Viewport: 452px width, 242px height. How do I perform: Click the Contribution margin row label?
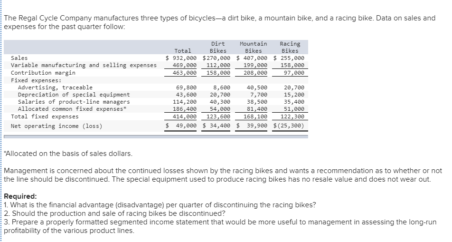pyautogui.click(x=43, y=73)
